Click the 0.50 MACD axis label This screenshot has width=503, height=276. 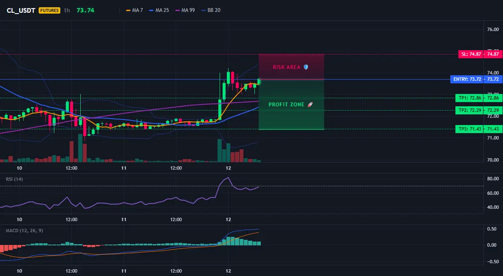coord(492,229)
